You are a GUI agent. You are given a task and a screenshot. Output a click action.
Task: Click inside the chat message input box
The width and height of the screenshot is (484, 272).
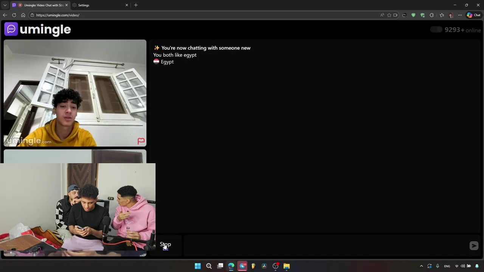coord(325,246)
